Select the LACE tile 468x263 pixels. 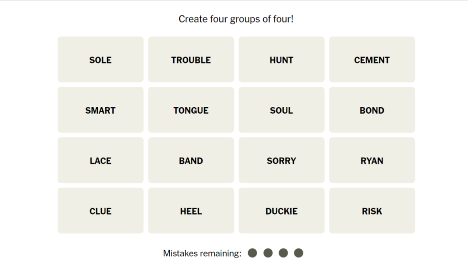click(x=101, y=160)
